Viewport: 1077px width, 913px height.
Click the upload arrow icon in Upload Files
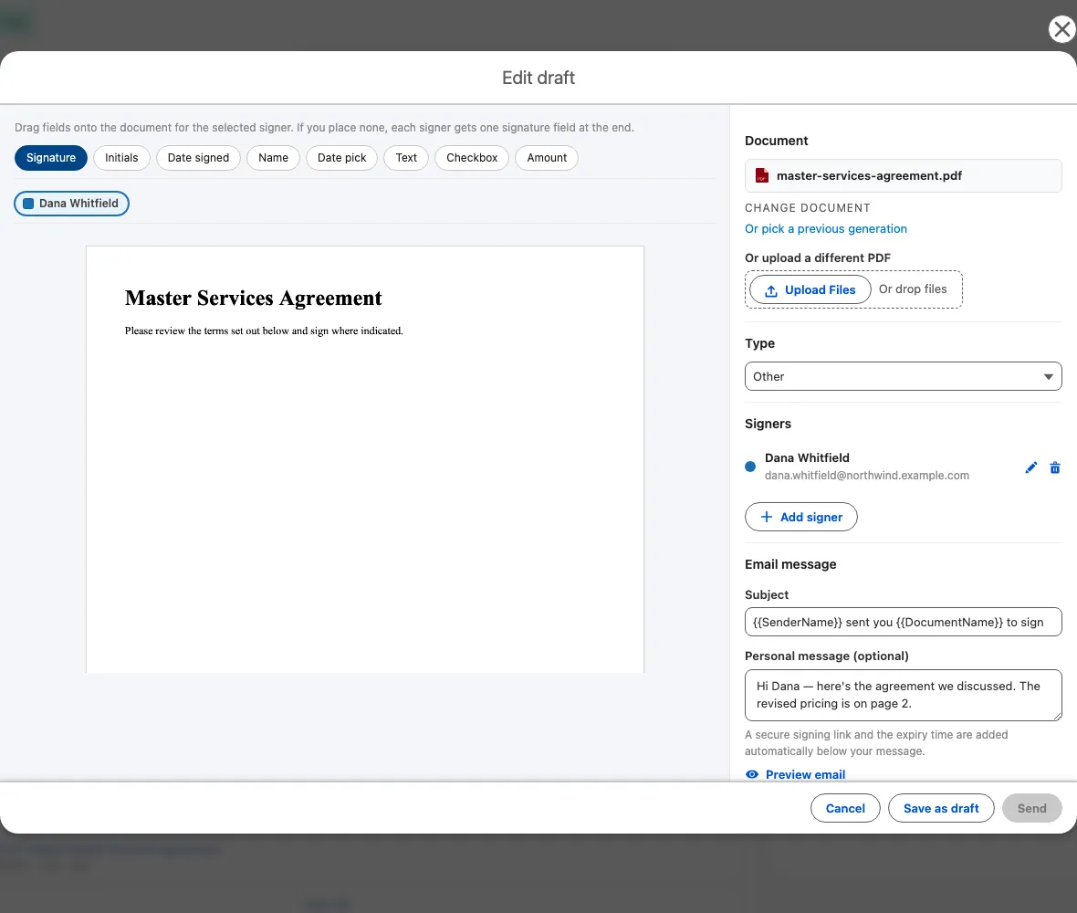tap(771, 290)
